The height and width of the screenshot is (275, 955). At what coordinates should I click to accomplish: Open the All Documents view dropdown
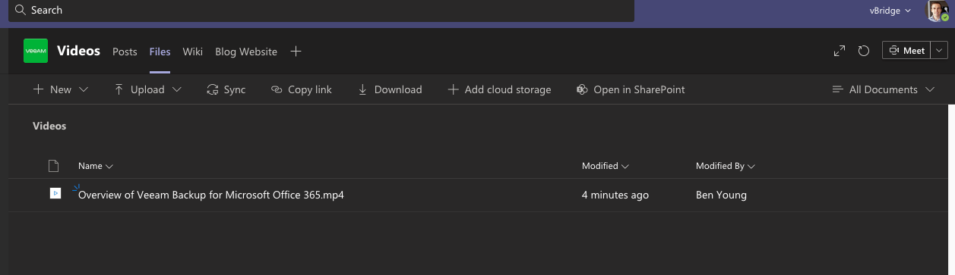(x=884, y=89)
